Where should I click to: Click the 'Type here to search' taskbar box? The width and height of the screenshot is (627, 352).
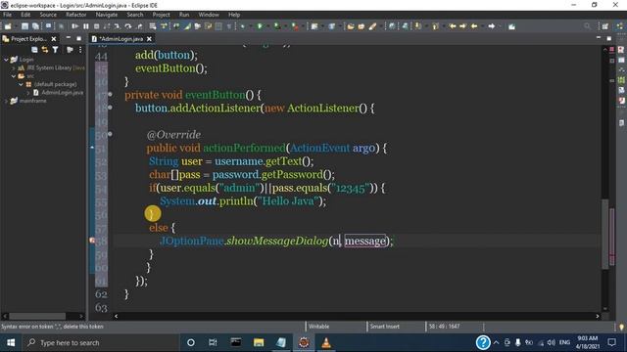coord(100,342)
